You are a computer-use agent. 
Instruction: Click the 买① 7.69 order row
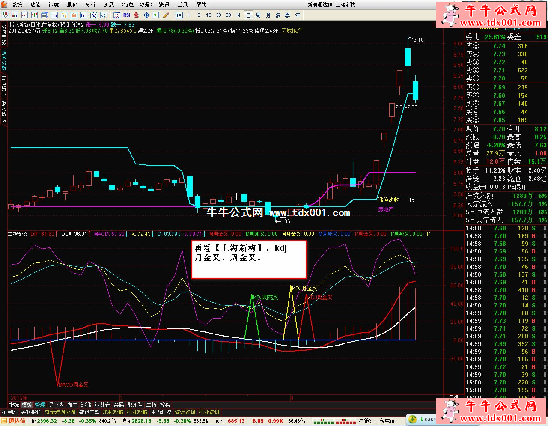[x=506, y=87]
